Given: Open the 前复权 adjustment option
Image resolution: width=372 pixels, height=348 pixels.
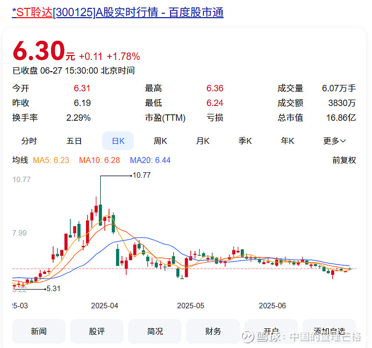Looking at the screenshot, I should coord(344,160).
